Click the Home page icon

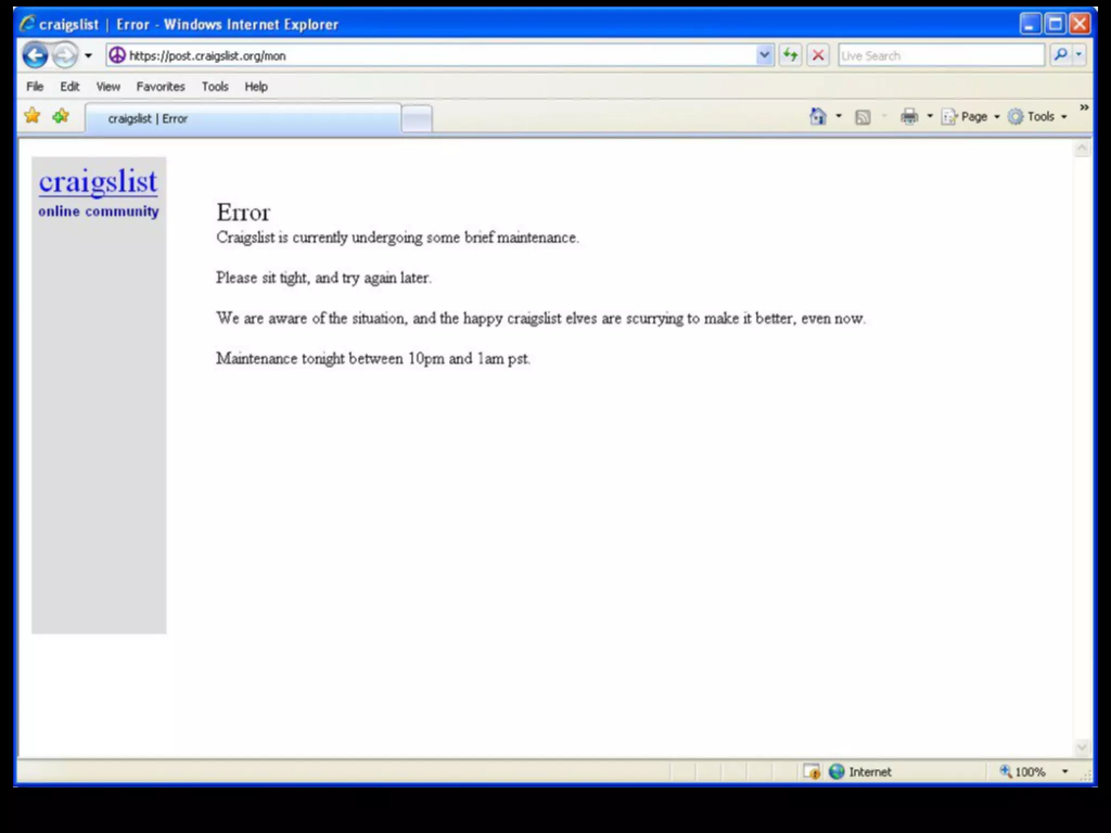[818, 117]
